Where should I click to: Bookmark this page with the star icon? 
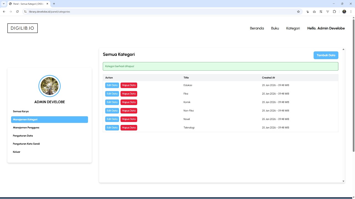pyautogui.click(x=298, y=12)
